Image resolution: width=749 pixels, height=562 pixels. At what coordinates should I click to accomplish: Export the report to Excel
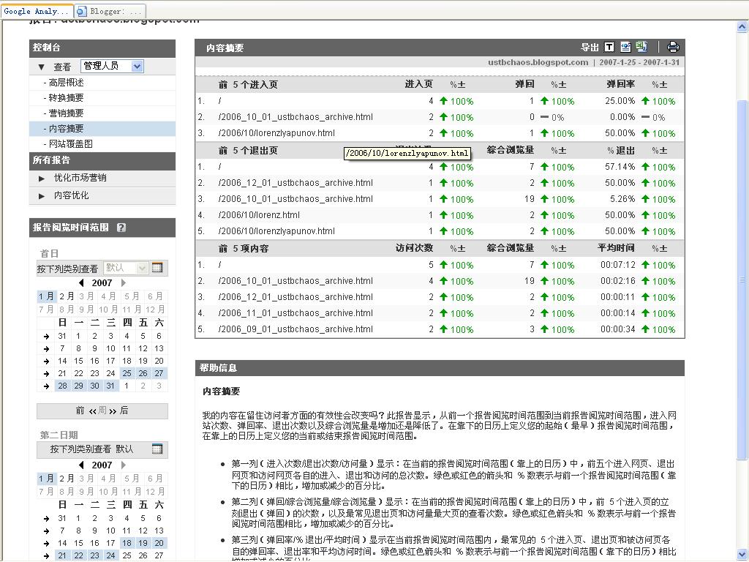[641, 47]
